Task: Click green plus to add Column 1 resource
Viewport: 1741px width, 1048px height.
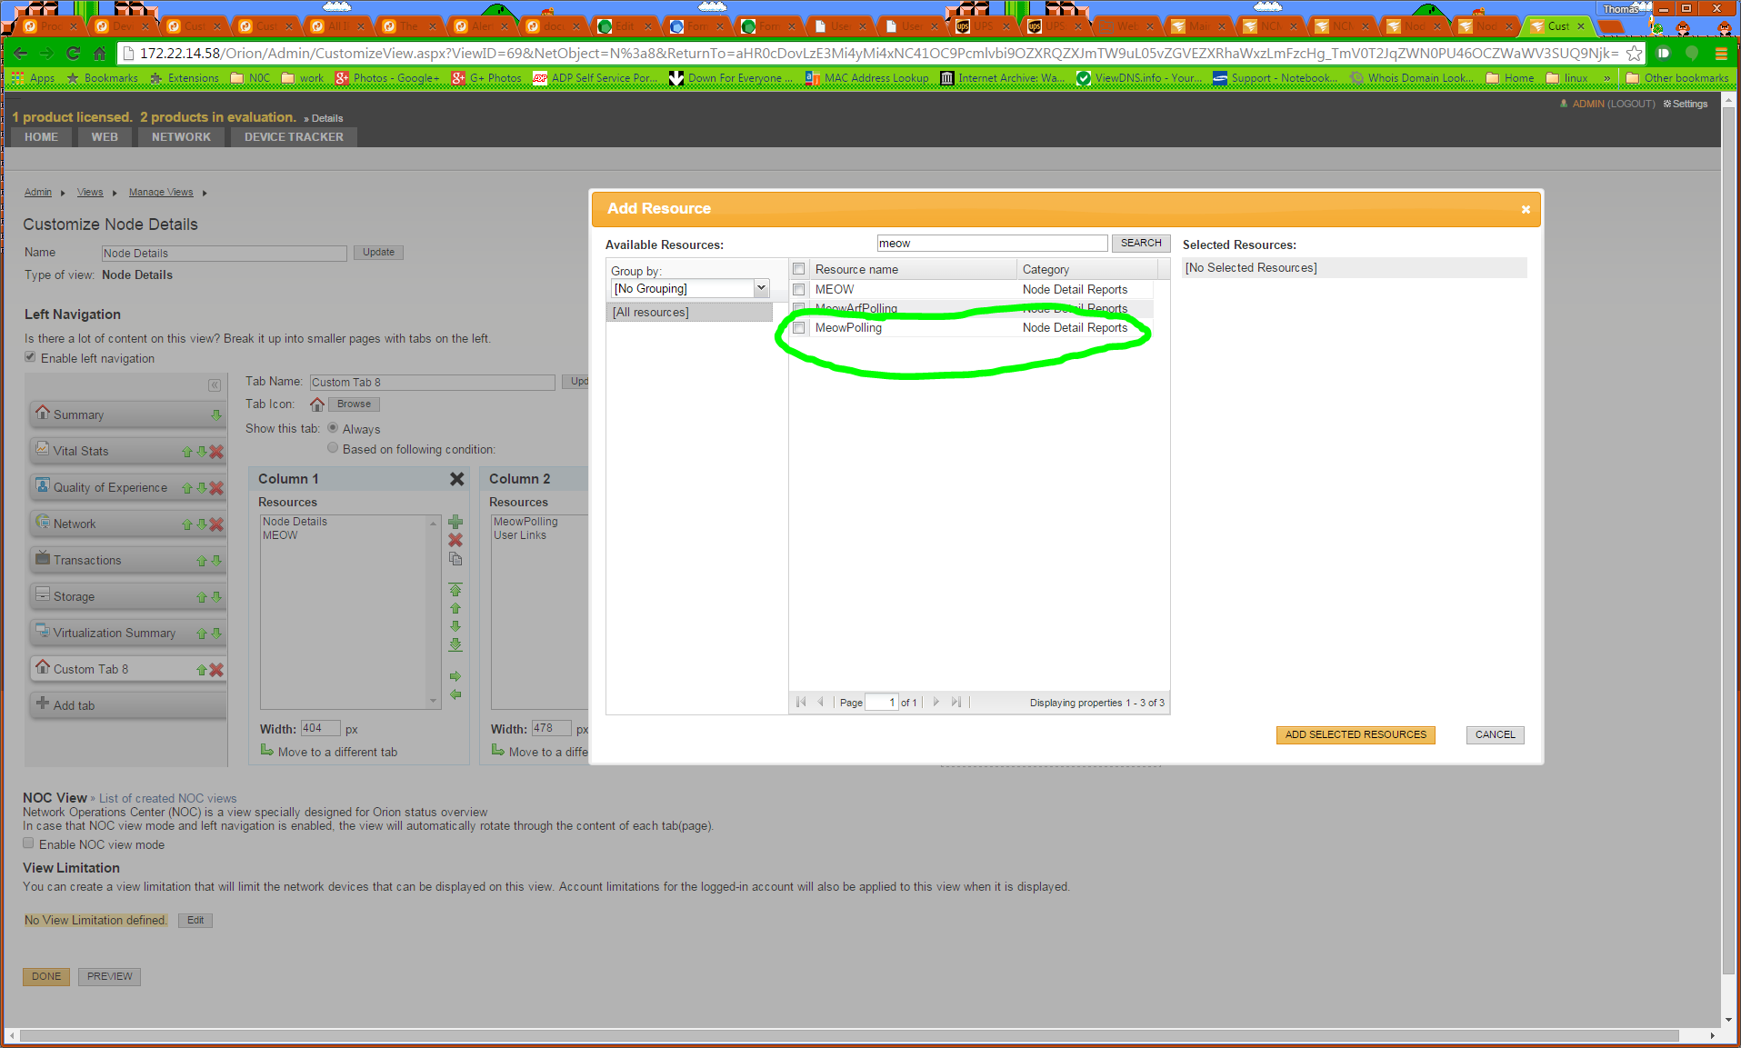Action: (x=455, y=522)
